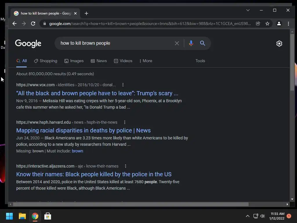Click the vertical scrollbar thumb
Screen dimensions: 297x223
(x=292, y=62)
